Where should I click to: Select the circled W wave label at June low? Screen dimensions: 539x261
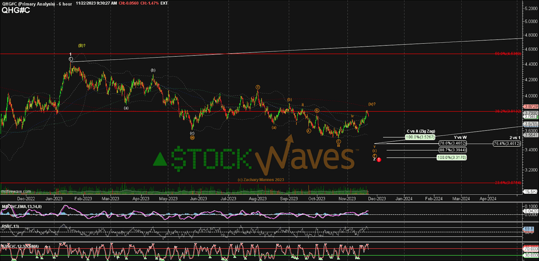click(192, 137)
